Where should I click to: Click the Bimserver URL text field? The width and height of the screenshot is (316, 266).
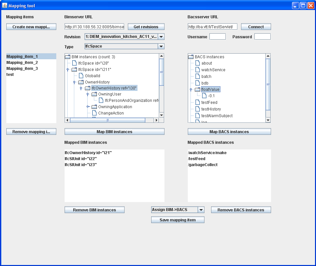94,27
